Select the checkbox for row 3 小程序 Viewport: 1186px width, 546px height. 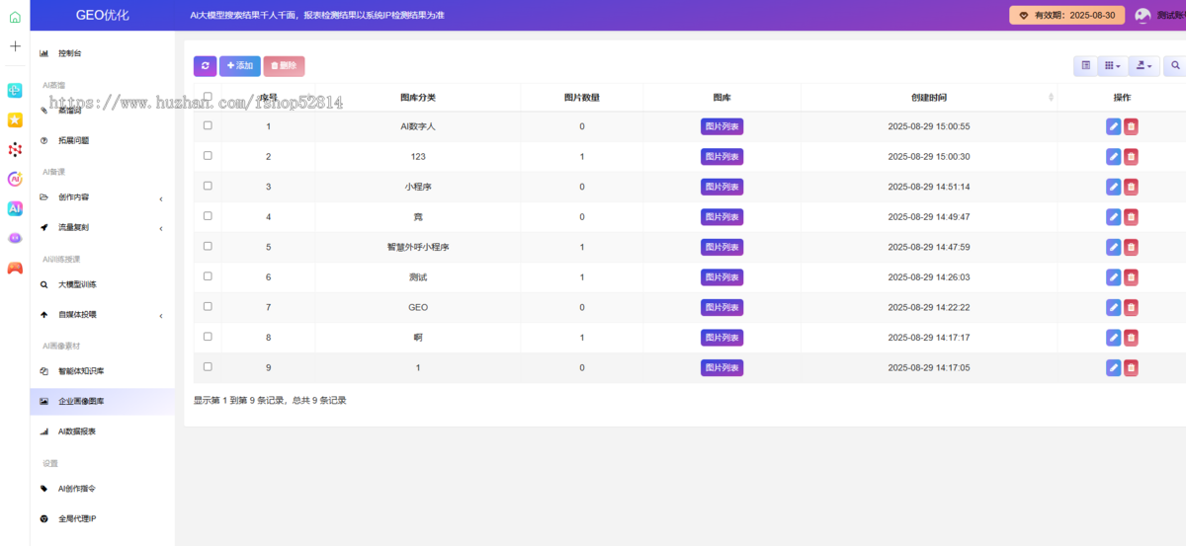(x=208, y=186)
